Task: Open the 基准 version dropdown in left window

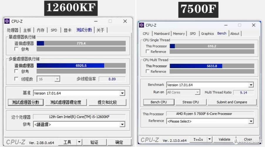Action: pyautogui.click(x=122, y=93)
